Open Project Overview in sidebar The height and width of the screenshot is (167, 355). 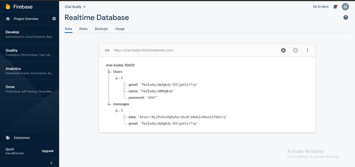pyautogui.click(x=26, y=19)
